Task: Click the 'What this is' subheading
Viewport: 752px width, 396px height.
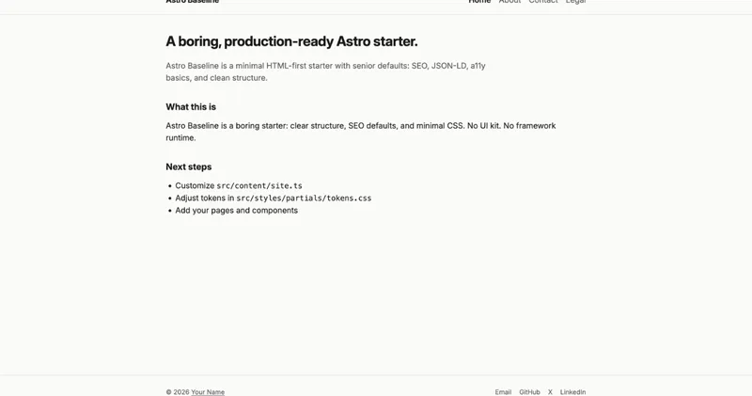Action: point(191,107)
